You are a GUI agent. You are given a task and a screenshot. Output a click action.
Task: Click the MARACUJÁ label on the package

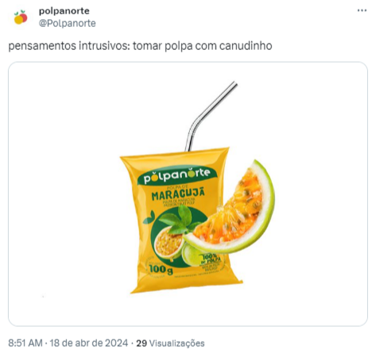[178, 194]
